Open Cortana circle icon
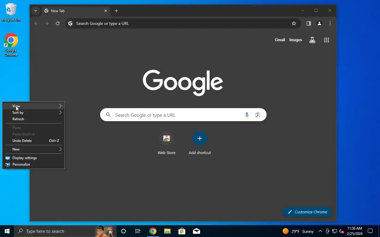 (123, 231)
